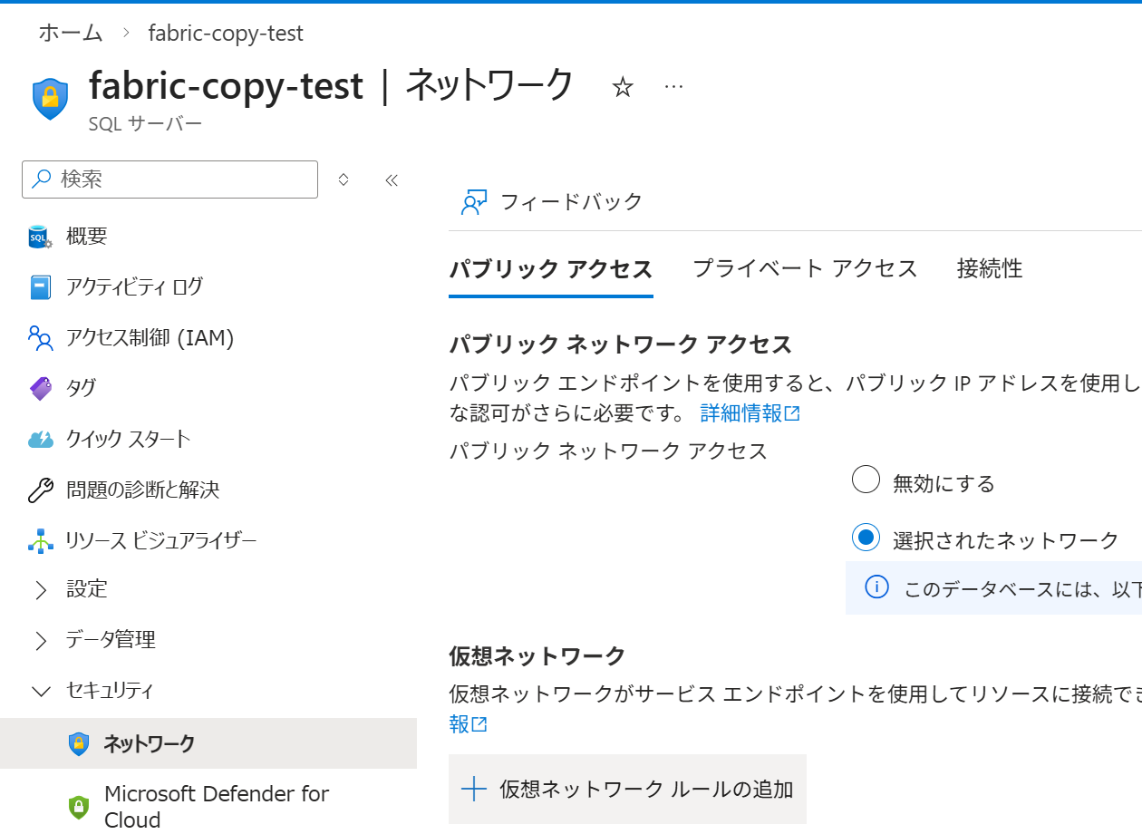This screenshot has height=834, width=1142.
Task: Open Microsoft Defender for Cloud shield icon
Action: coord(79,806)
